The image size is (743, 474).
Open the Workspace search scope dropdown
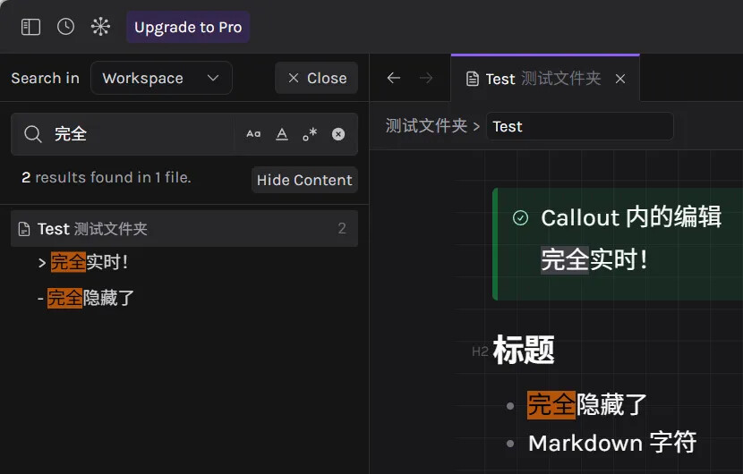pyautogui.click(x=161, y=79)
